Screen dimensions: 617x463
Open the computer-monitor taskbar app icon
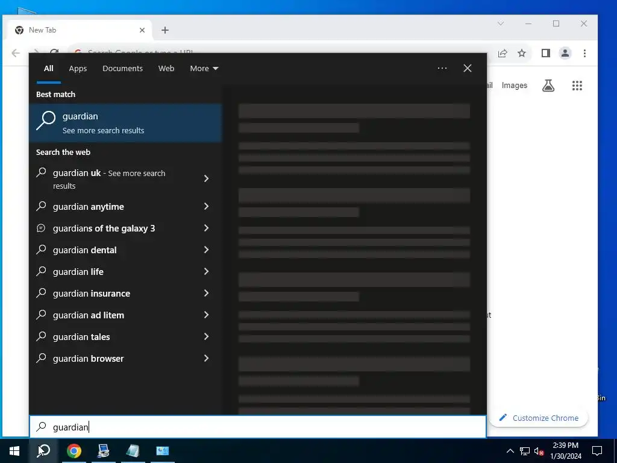click(104, 451)
